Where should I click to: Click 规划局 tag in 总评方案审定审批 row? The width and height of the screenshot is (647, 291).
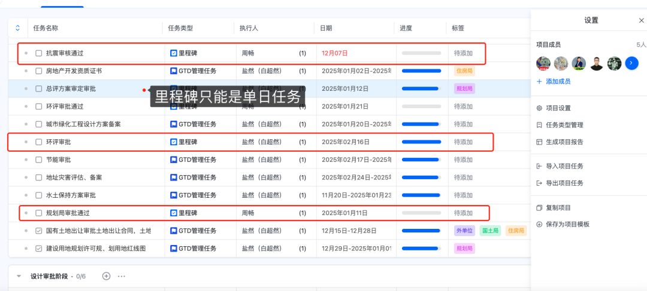click(465, 88)
